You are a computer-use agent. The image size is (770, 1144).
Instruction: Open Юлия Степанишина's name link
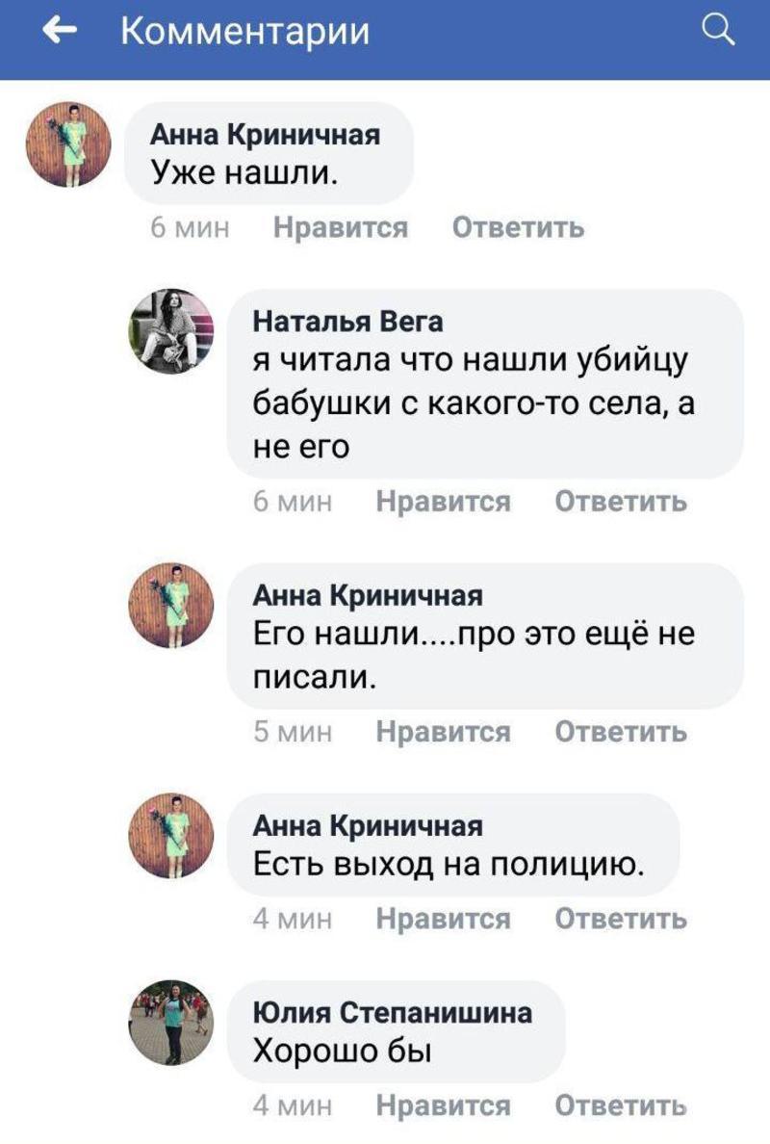click(392, 1012)
